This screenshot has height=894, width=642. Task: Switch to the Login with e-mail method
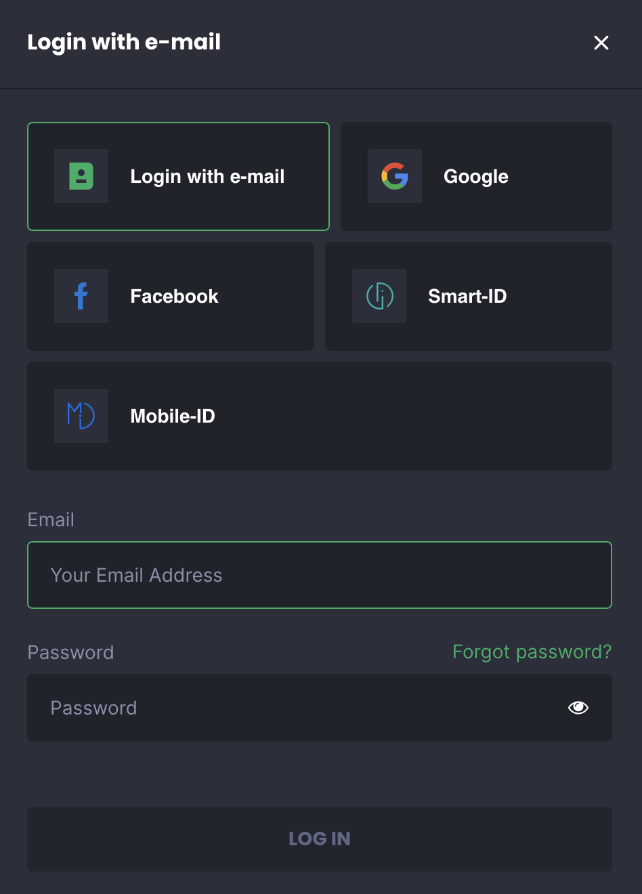click(207, 177)
